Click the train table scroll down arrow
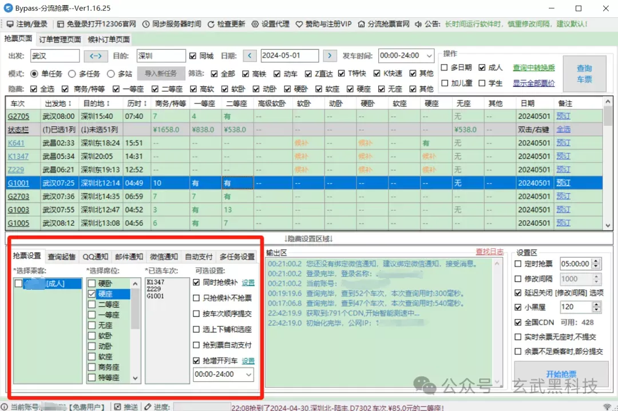The width and height of the screenshot is (618, 411). 608,226
